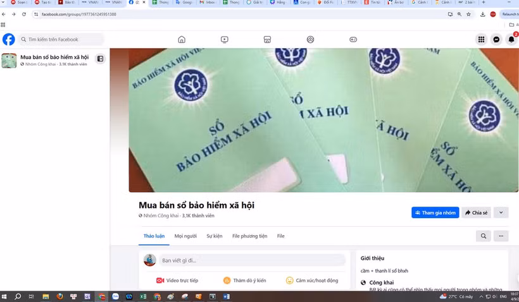Open Chrome apps grid in bookmarks bar
The width and height of the screenshot is (519, 302).
[3, 25]
